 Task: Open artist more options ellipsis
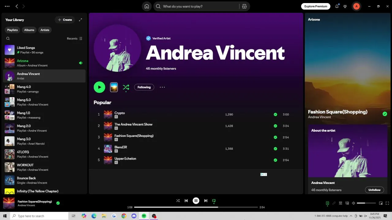click(x=162, y=87)
